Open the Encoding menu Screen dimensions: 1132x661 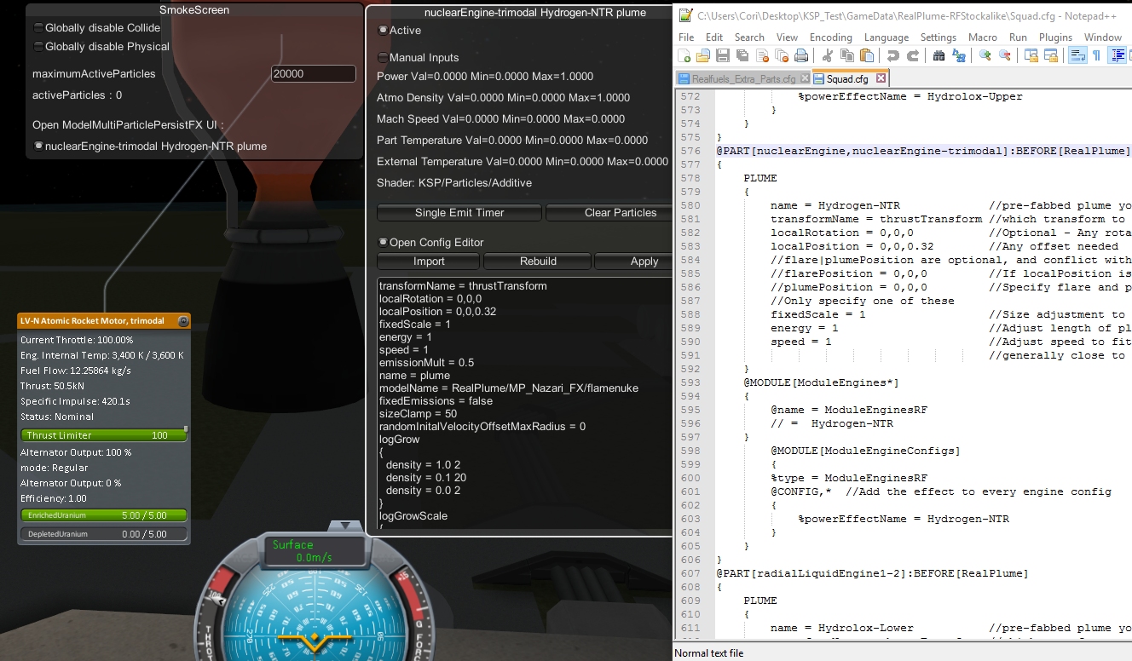coord(830,37)
